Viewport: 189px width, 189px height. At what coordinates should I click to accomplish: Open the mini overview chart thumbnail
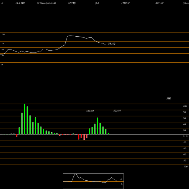pos(93,181)
